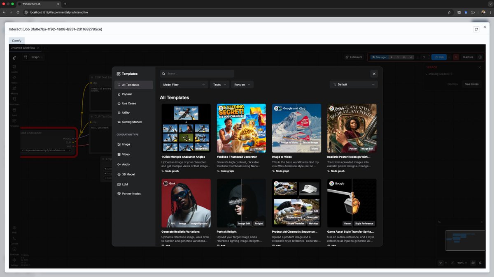494x277 pixels.
Task: Open Game Asset Style Transfer Sprite thumbnail
Action: [352, 203]
